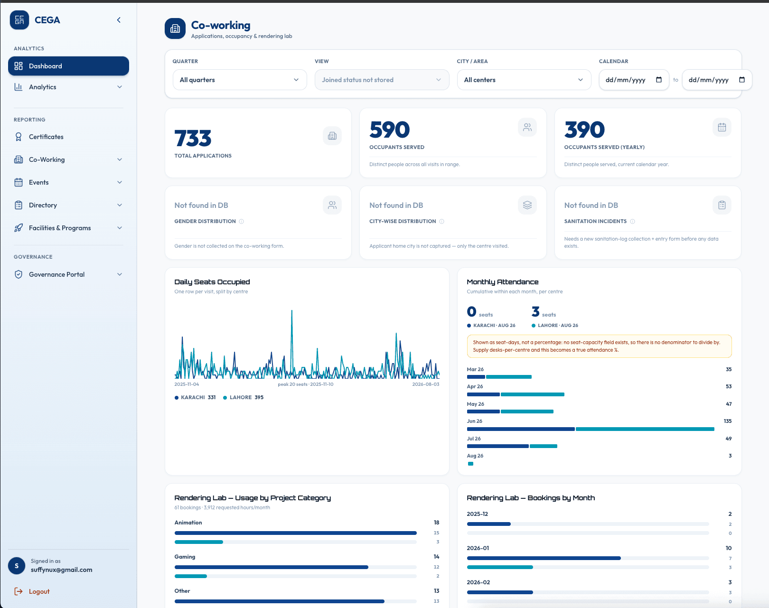Click the Gender Distribution card users icon
This screenshot has height=608, width=769.
(x=332, y=205)
